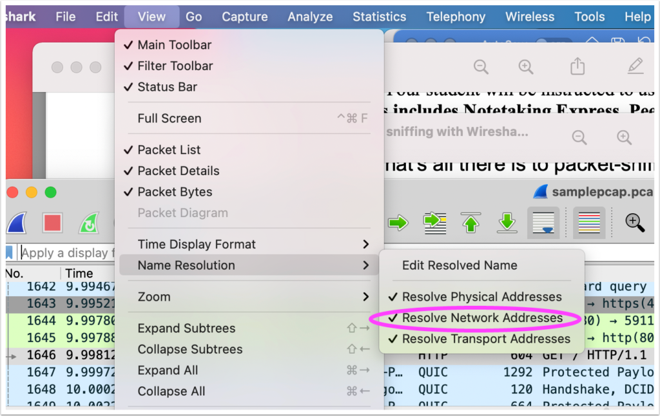Screen dimensions: 660x416
Task: Toggle the Filter Toolbar visibility
Action: coord(175,66)
